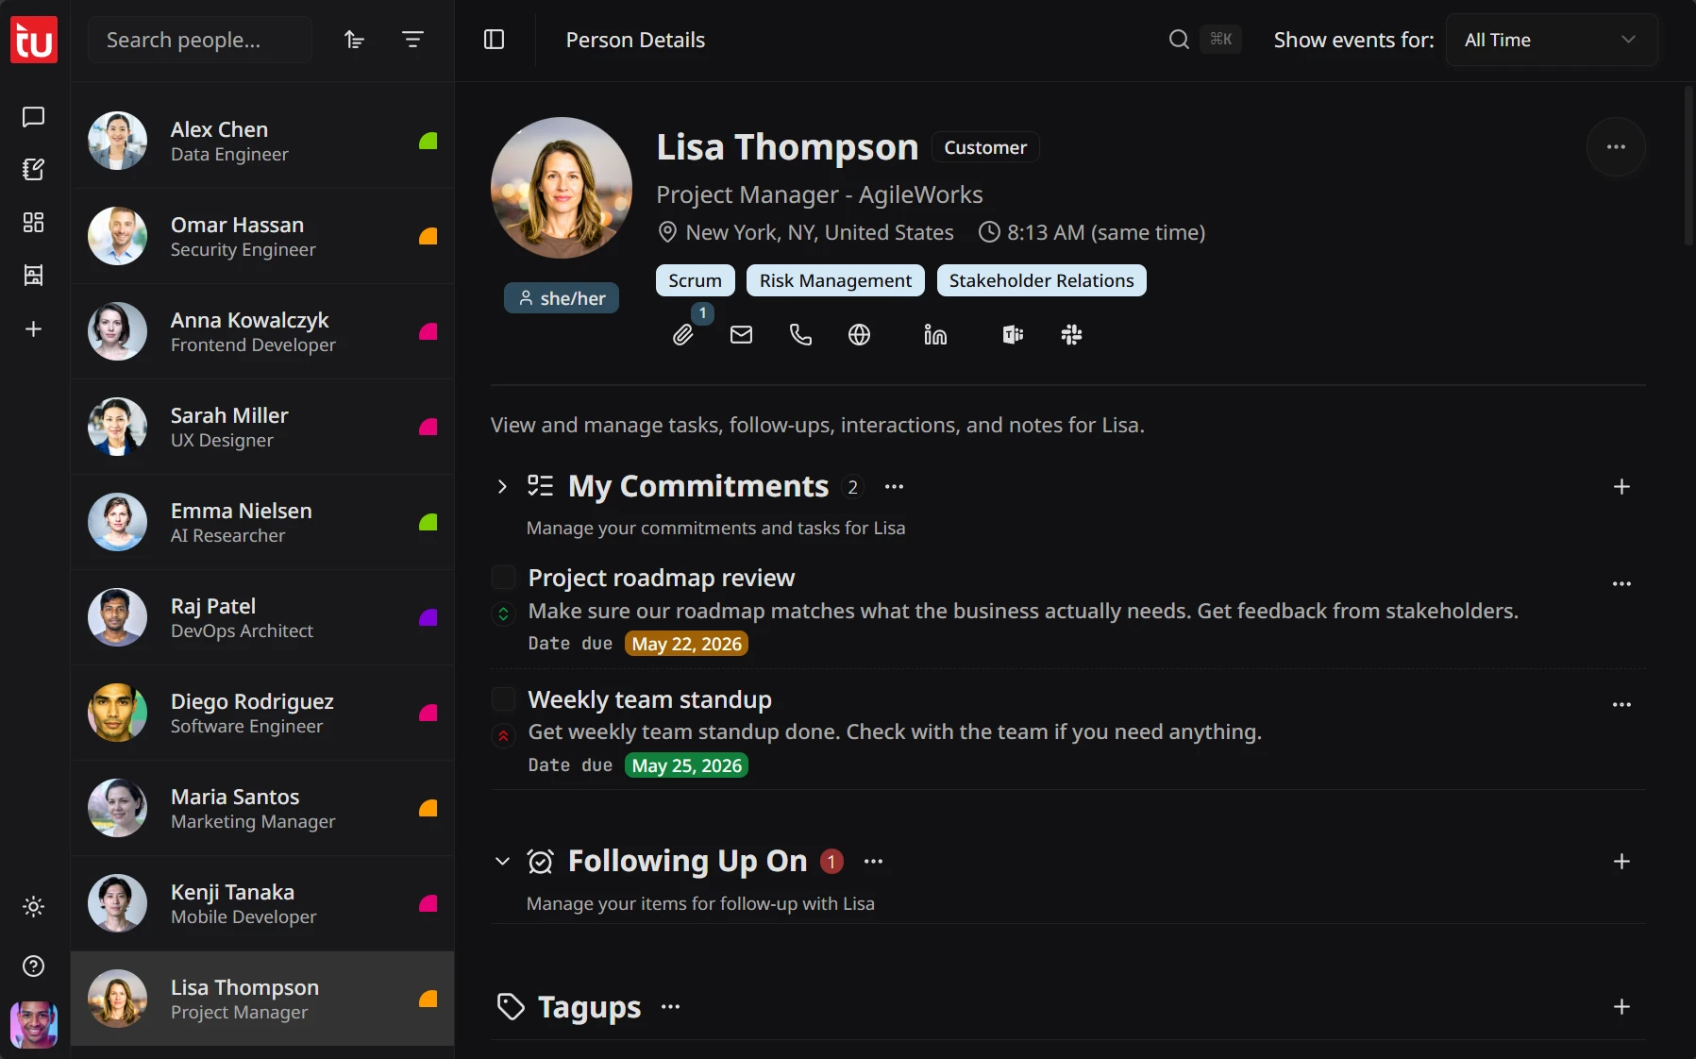Click the email envelope icon

[742, 335]
